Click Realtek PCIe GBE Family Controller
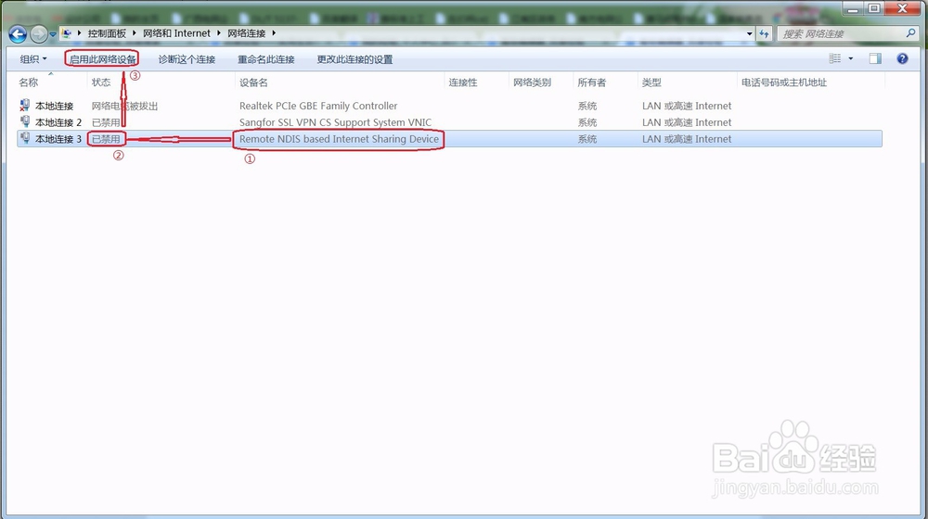The height and width of the screenshot is (519, 928). [318, 106]
